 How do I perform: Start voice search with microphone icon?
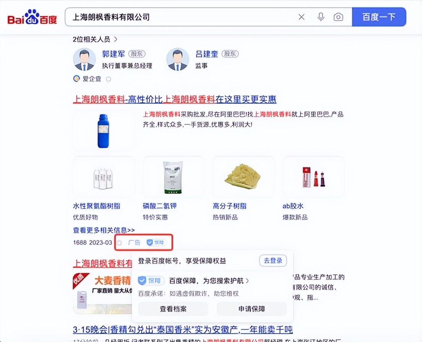coord(321,17)
